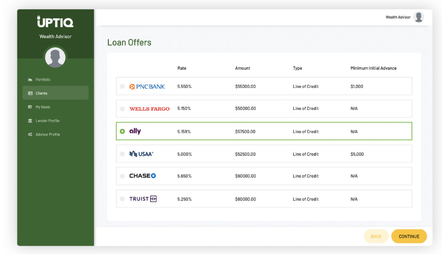
Task: Click Line of Credit in the Truist row
Action: pos(306,199)
